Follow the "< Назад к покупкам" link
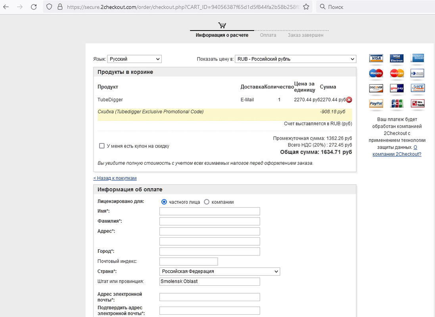The image size is (435, 317). coord(115,178)
